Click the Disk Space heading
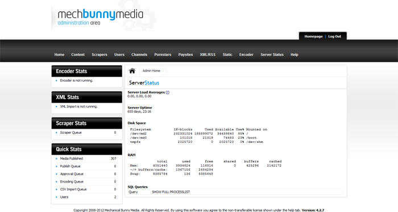Viewport: 398px width, 212px height. click(137, 123)
